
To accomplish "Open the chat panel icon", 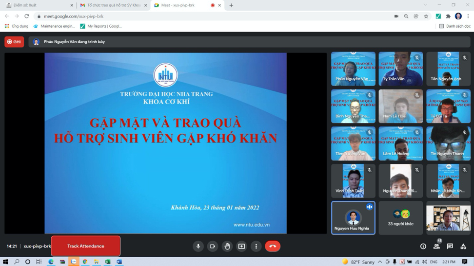I will click(x=450, y=247).
